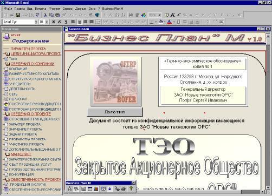Expand the book icon beside СВЕДЕНИЯ О ПРОЕКТЕ
The width and height of the screenshot is (272, 196).
(x=8, y=114)
